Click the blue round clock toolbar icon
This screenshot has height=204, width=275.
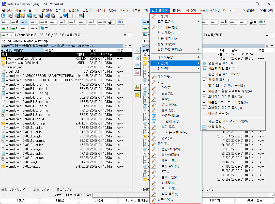[x=53, y=15]
